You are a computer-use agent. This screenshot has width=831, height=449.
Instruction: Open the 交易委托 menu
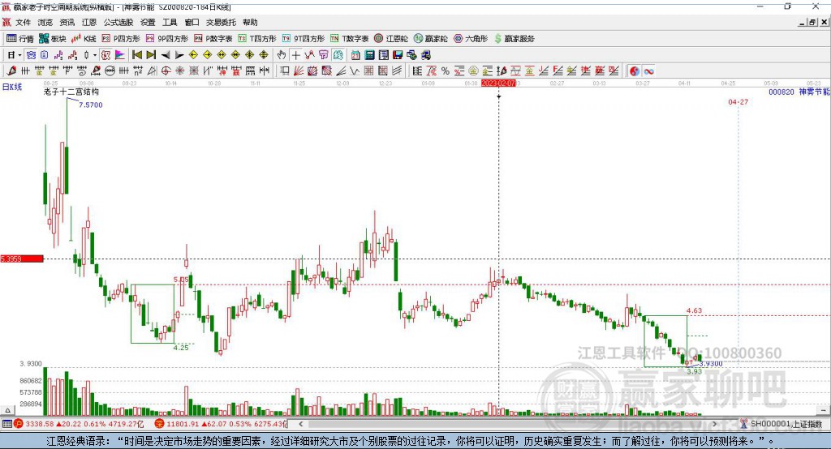[221, 22]
